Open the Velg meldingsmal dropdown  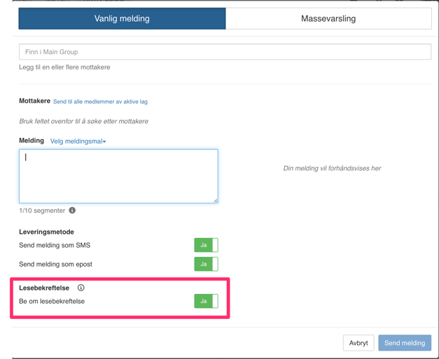click(78, 141)
